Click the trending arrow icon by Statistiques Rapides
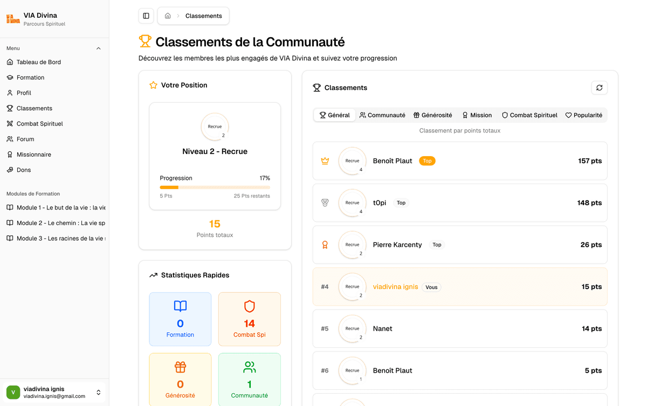The image size is (647, 406). tap(153, 275)
